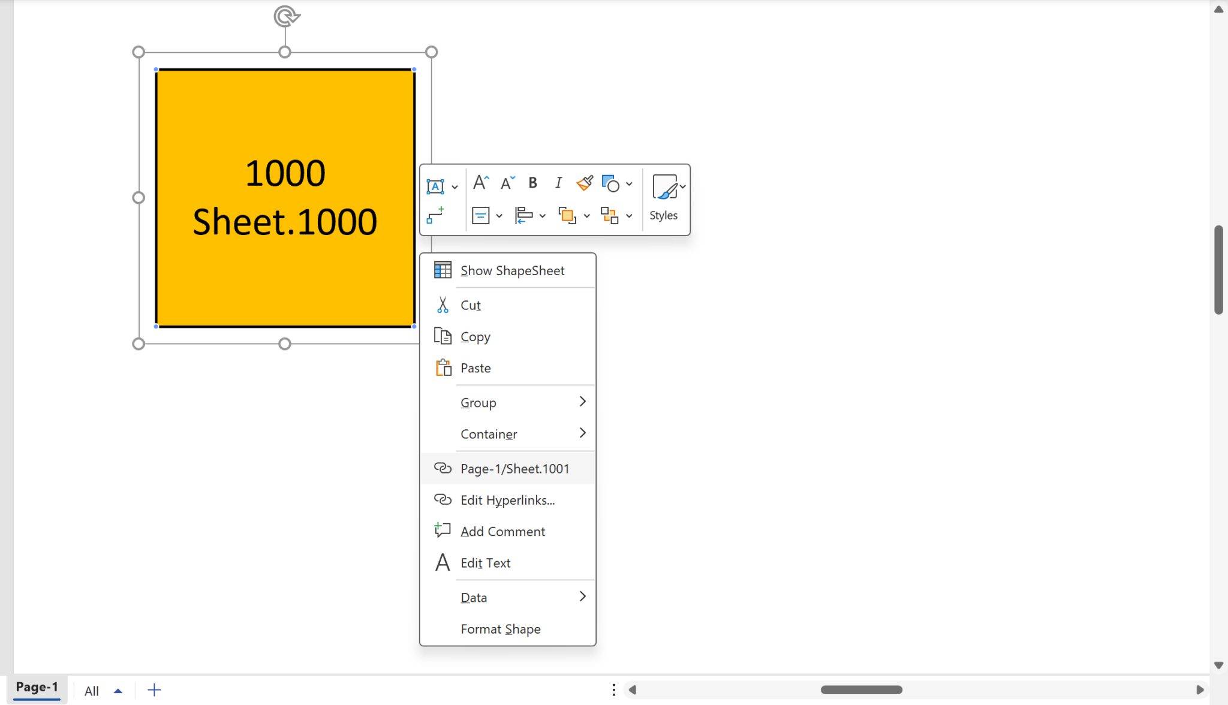The height and width of the screenshot is (705, 1228).
Task: Add a new page with the plus button
Action: point(154,689)
